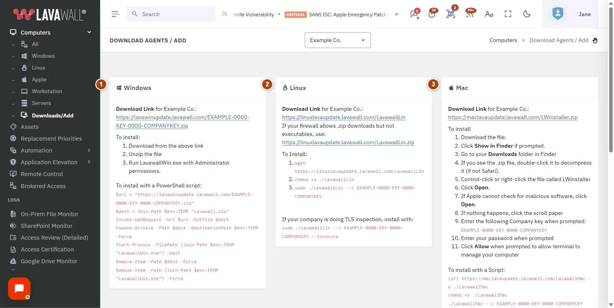Click the Access Certification document icon
This screenshot has height=308, width=614.
(x=13, y=249)
